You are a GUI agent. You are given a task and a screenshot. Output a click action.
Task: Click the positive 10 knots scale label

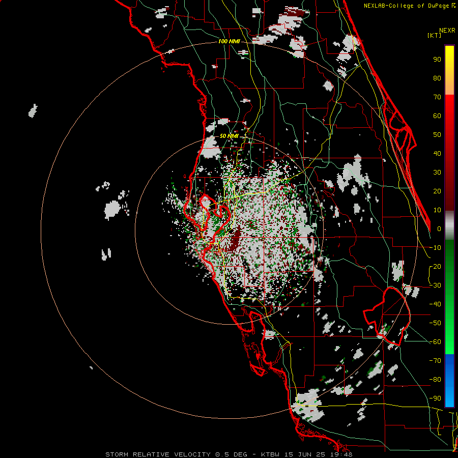click(x=437, y=210)
